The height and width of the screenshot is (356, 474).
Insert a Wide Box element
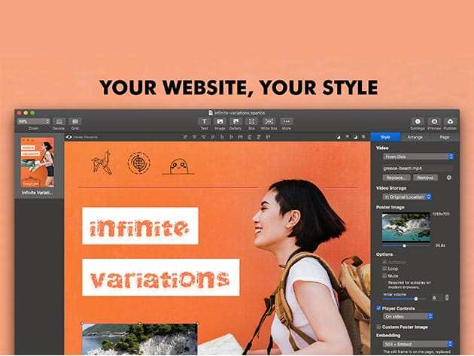tap(268, 121)
